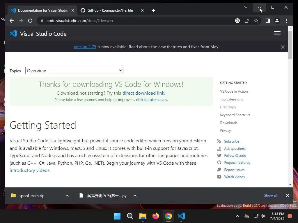
Task: Open the spoof-main.zip download
Action: pyautogui.click(x=32, y=196)
